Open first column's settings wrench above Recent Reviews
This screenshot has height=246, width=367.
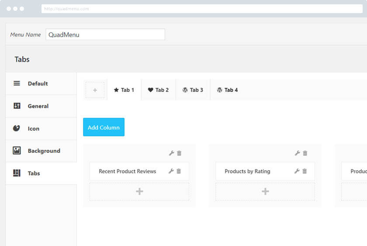[x=171, y=153]
